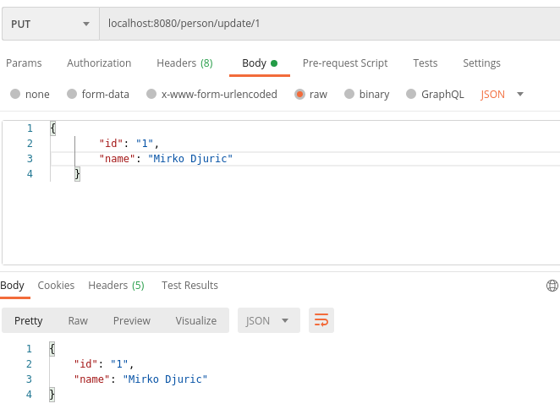The image size is (560, 420).
Task: Switch to the Params tab
Action: click(24, 63)
